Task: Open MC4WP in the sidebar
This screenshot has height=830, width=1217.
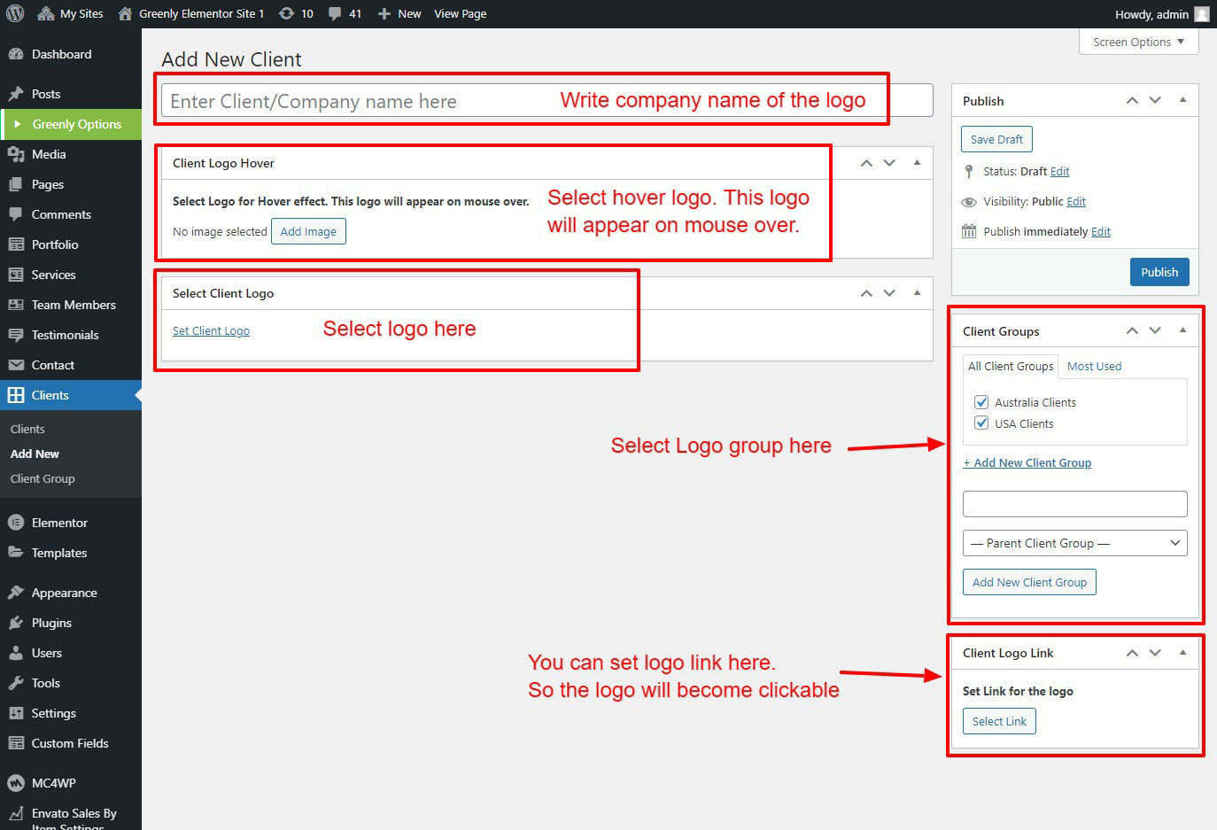Action: [53, 783]
